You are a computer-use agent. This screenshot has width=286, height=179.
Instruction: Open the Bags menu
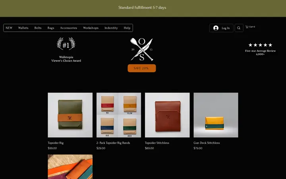pos(51,28)
